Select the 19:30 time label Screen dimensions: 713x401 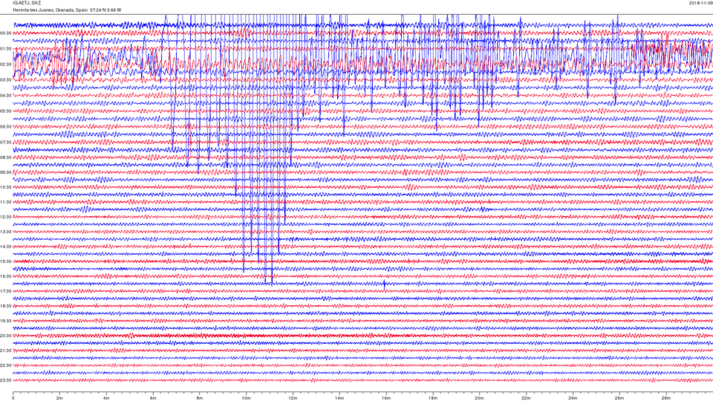tap(6, 321)
